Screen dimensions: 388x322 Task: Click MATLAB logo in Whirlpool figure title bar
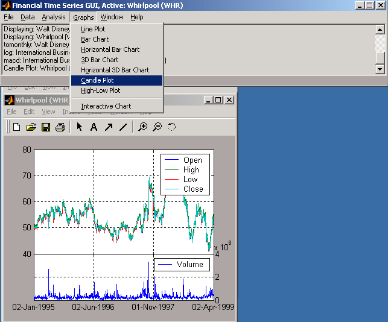click(9, 100)
